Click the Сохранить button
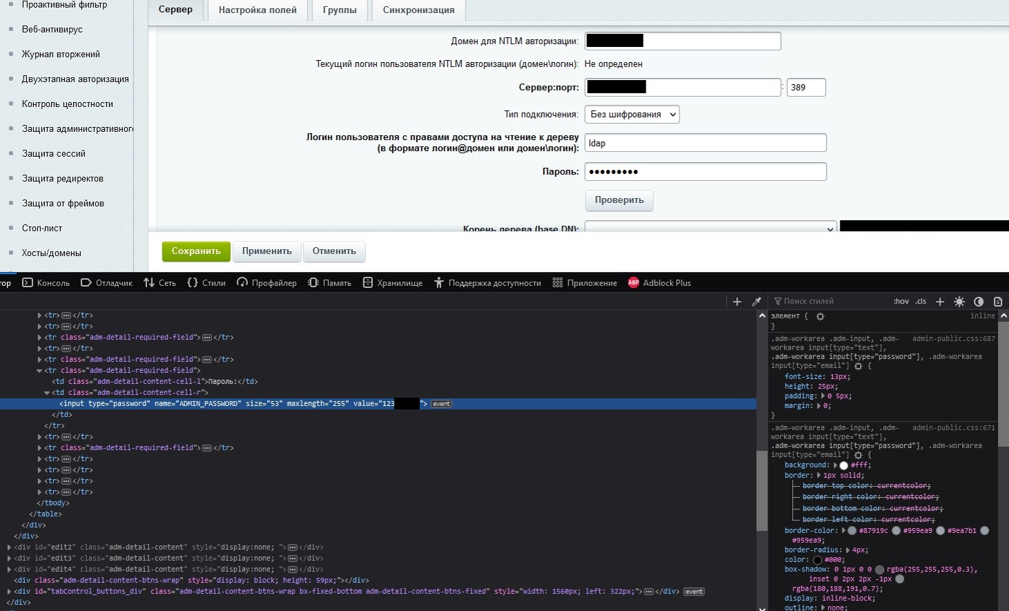The width and height of the screenshot is (1009, 611). [196, 251]
